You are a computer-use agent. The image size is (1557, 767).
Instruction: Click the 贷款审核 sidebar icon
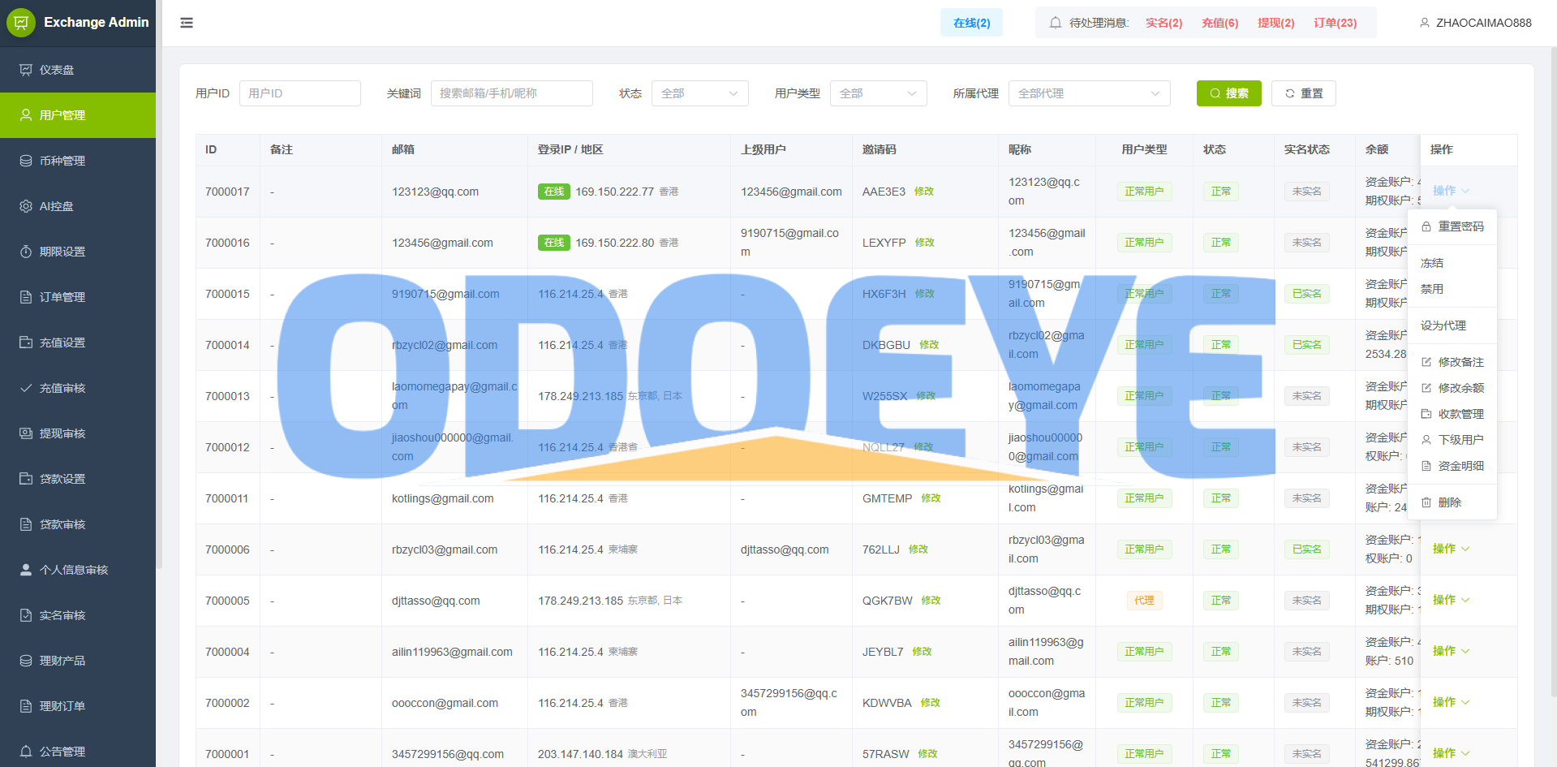[x=26, y=524]
